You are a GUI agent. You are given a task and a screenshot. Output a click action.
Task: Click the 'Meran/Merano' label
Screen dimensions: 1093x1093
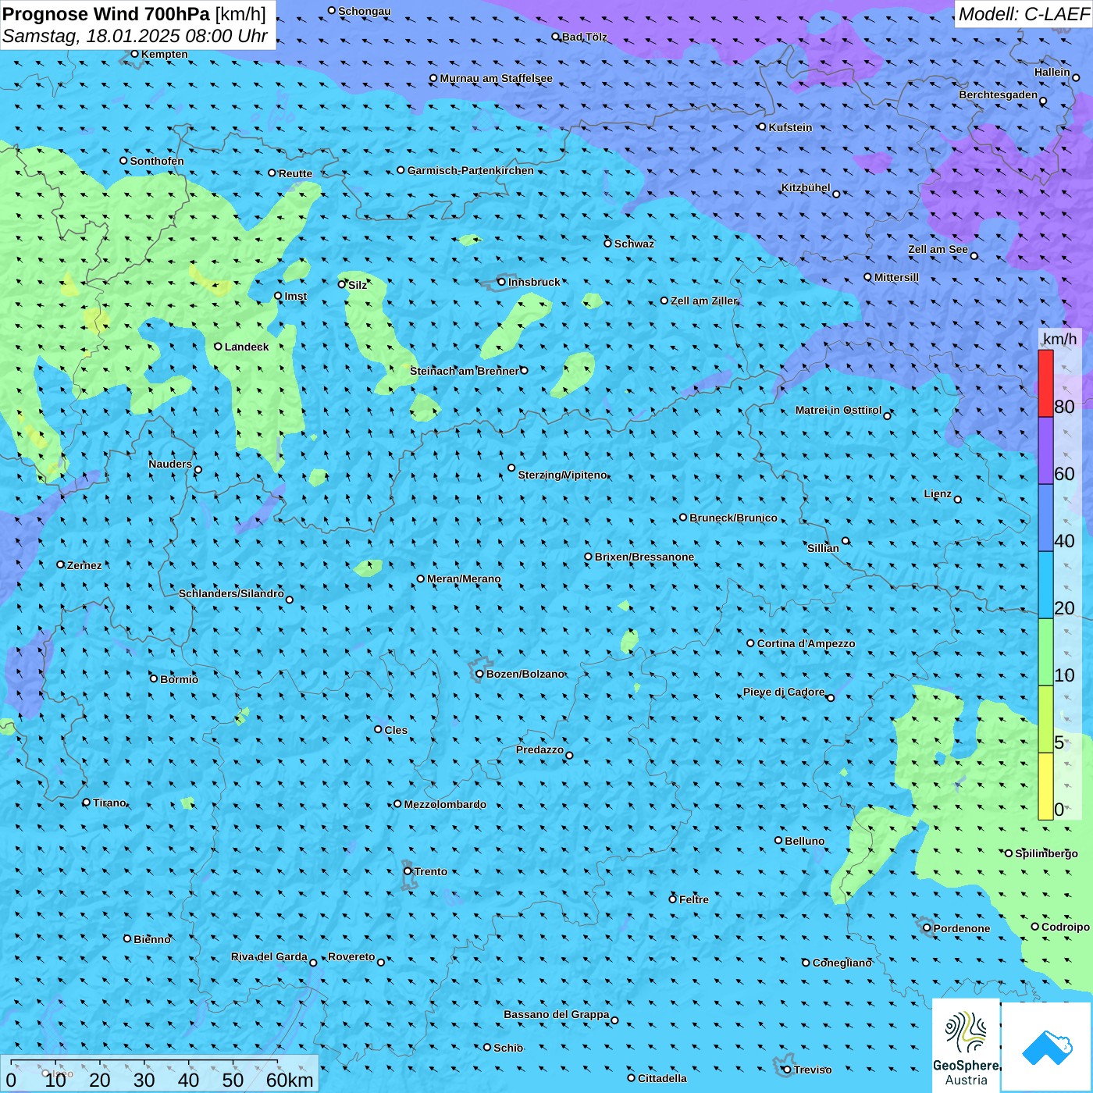(464, 579)
